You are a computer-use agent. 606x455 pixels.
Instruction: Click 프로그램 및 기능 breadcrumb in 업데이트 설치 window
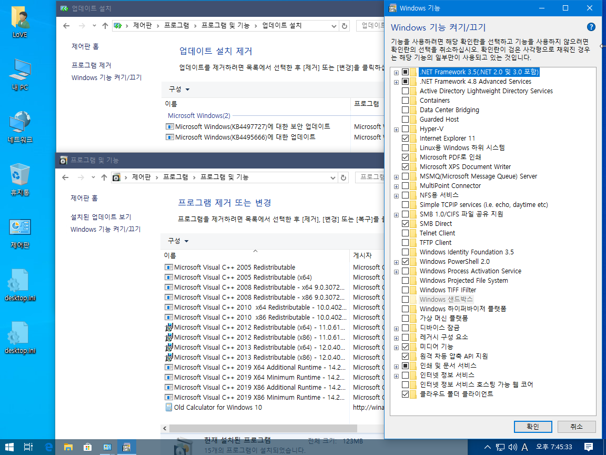[x=225, y=25]
